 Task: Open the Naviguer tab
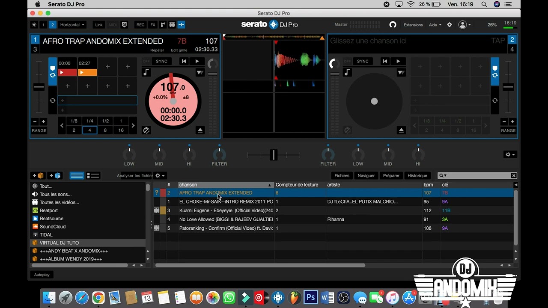366,176
